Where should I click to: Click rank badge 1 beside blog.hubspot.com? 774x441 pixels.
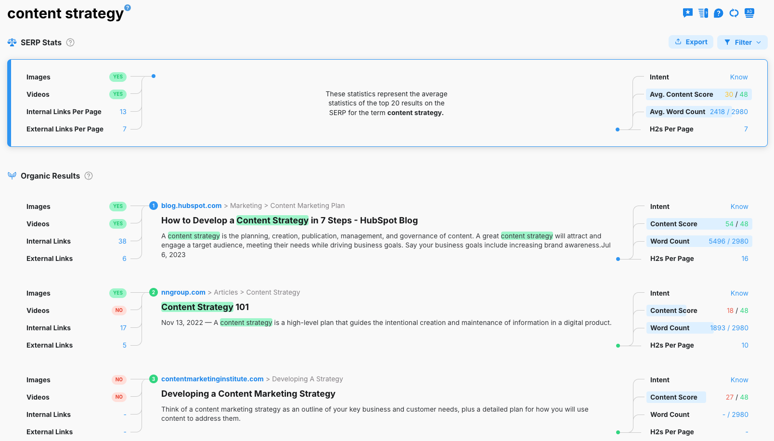pos(154,206)
